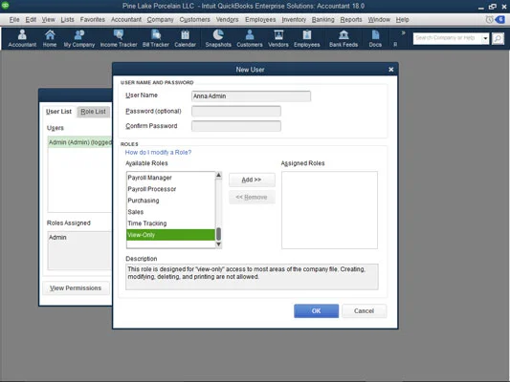Confirm new user with OK
510x382 pixels.
[x=316, y=311]
